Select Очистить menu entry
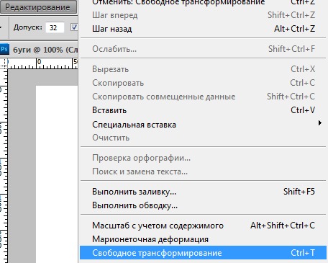This screenshot has height=263, width=328. pyautogui.click(x=204, y=138)
